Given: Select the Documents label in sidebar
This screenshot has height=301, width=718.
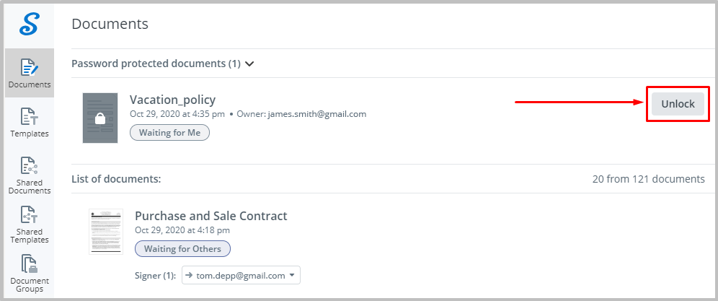Looking at the screenshot, I should click(30, 84).
